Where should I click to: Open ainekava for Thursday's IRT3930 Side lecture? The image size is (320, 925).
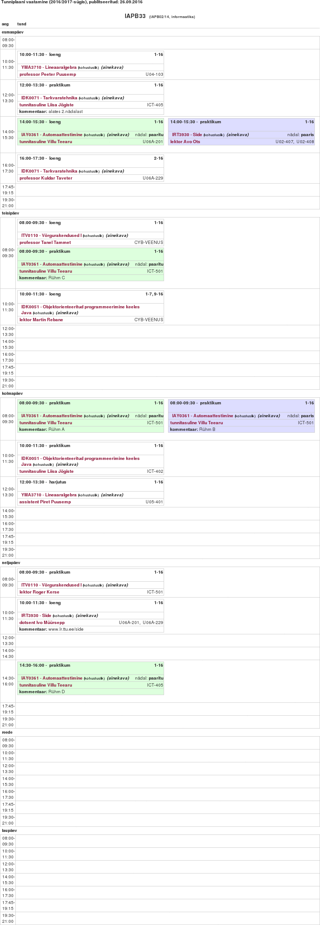87,616
